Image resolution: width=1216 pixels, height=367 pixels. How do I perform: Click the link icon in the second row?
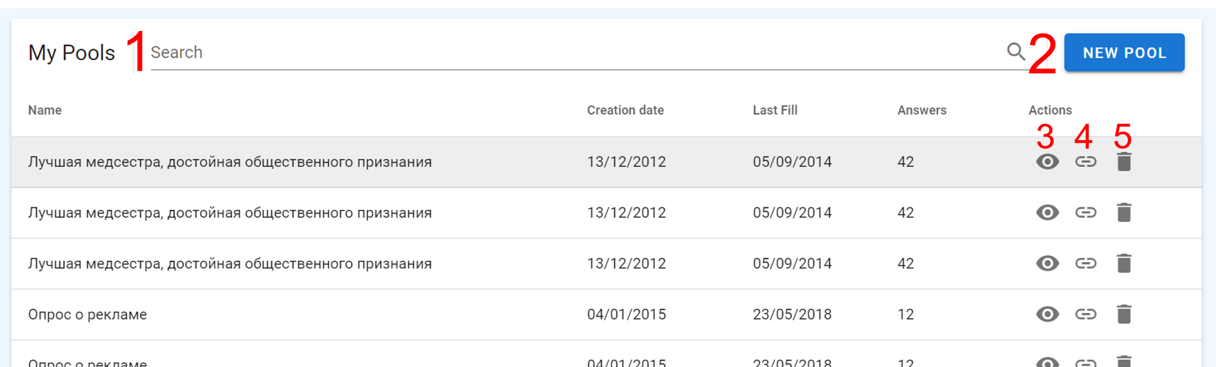point(1085,213)
